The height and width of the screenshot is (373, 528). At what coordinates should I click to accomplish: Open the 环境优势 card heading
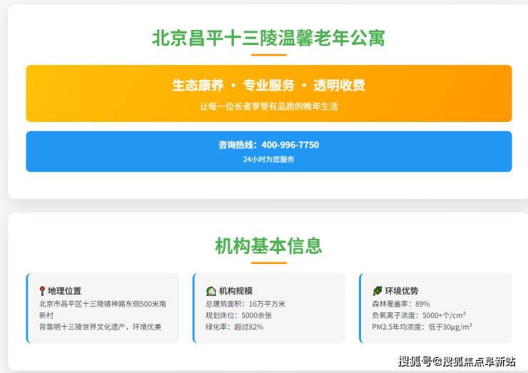402,291
